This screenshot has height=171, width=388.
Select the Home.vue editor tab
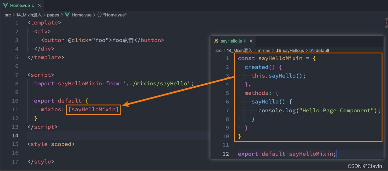pyautogui.click(x=22, y=5)
